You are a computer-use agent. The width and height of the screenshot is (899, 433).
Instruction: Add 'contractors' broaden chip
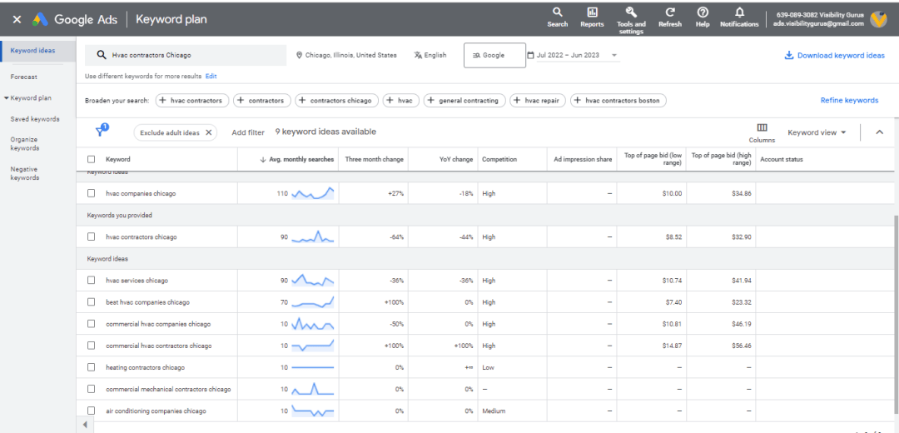tap(262, 101)
